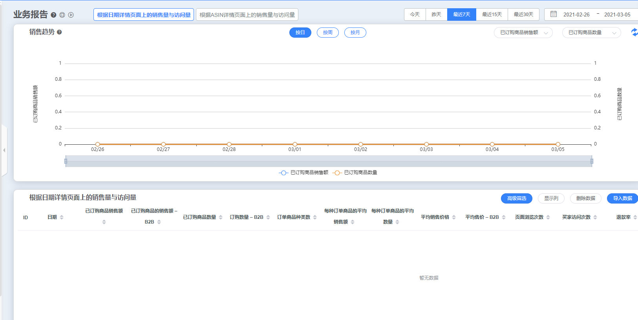Click the right handle of chart zoom slider
The height and width of the screenshot is (320, 638).
pos(592,161)
